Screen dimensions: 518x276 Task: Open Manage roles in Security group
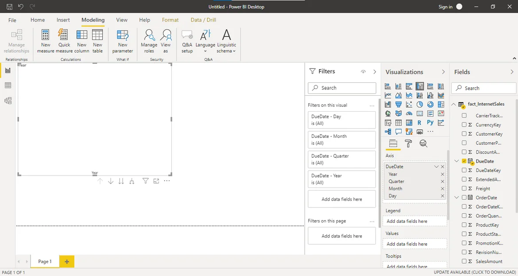[x=149, y=41]
